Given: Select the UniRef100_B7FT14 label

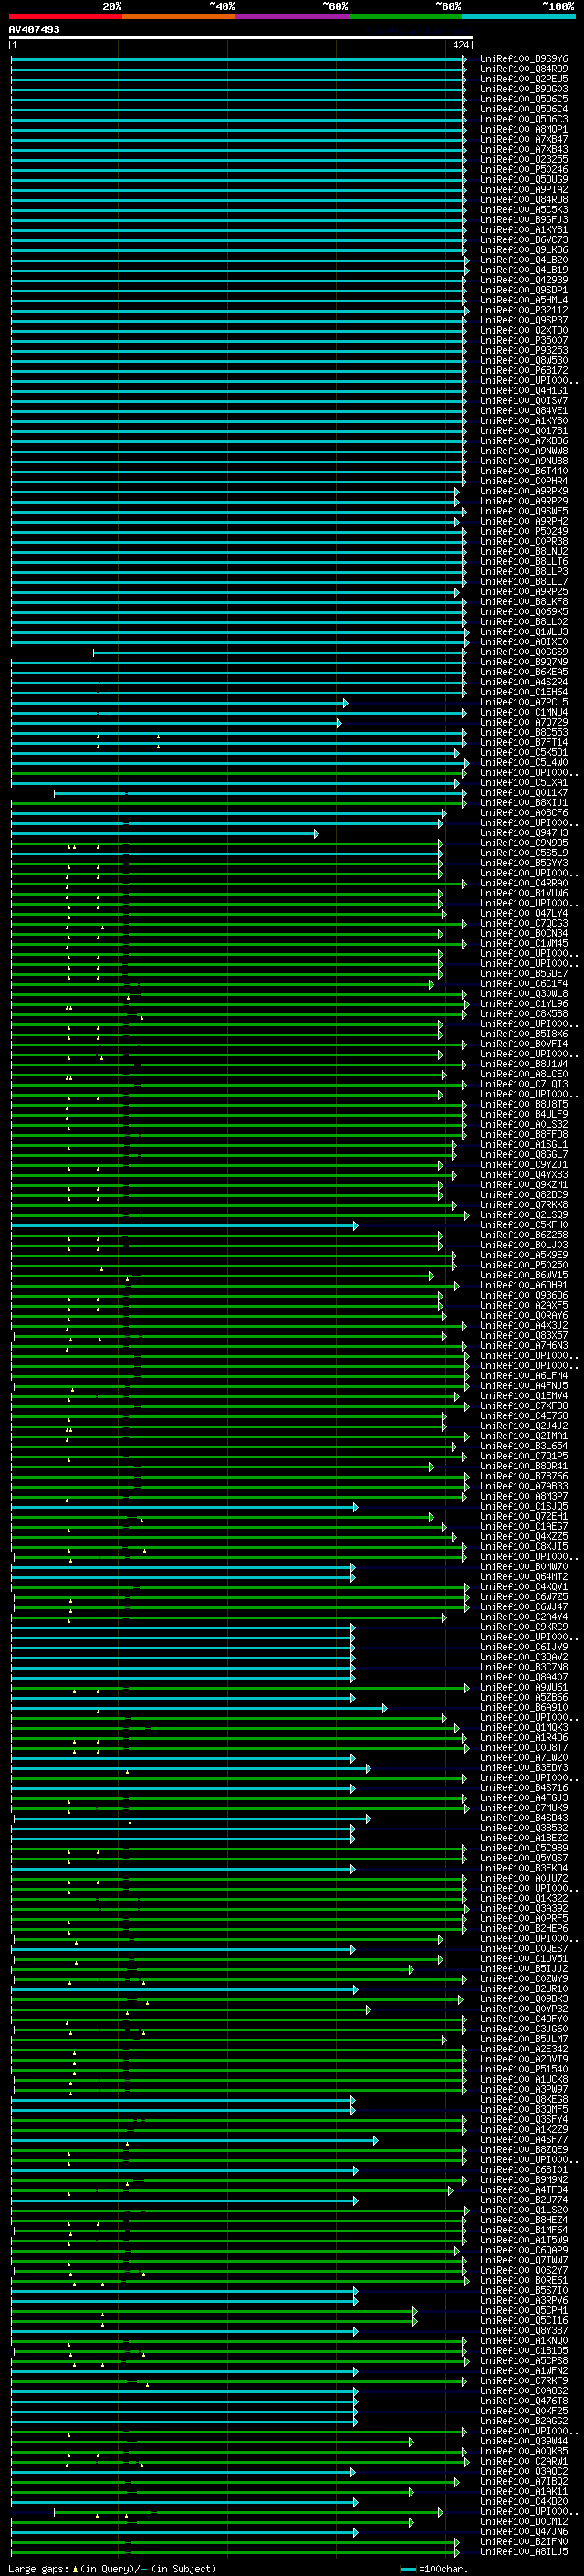Looking at the screenshot, I should (523, 742).
